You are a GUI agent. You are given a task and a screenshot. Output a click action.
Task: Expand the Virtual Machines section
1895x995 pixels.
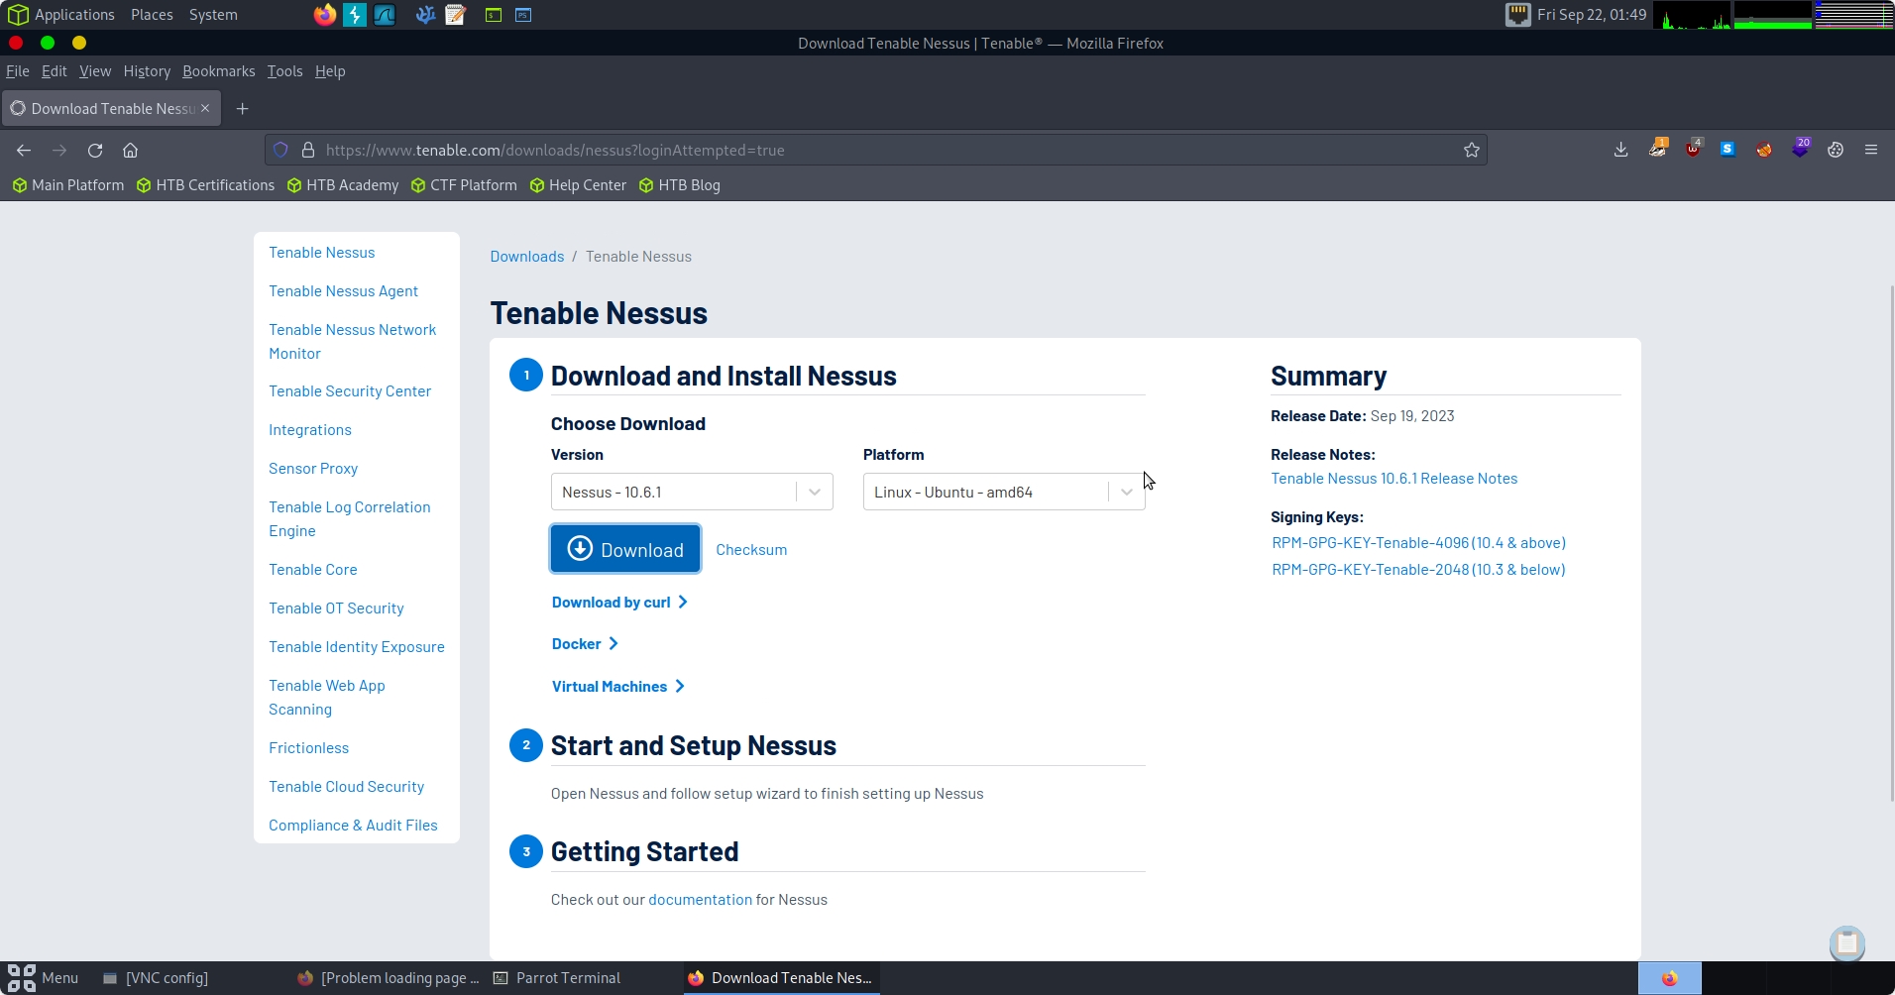(618, 686)
